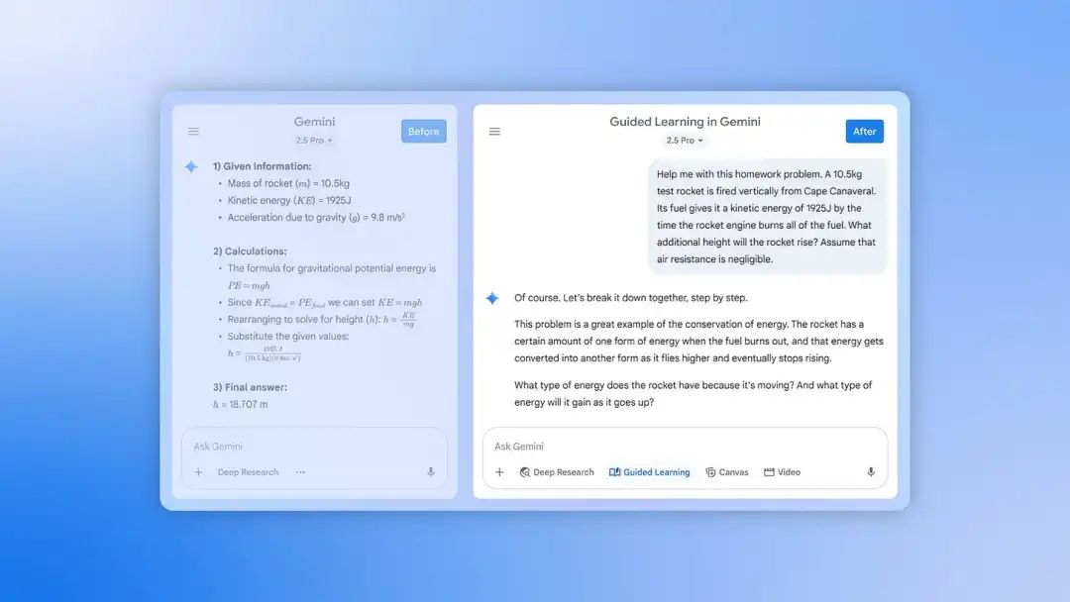The image size is (1070, 602).
Task: Click 'What type of energy does the rocket' question
Action: coord(693,393)
